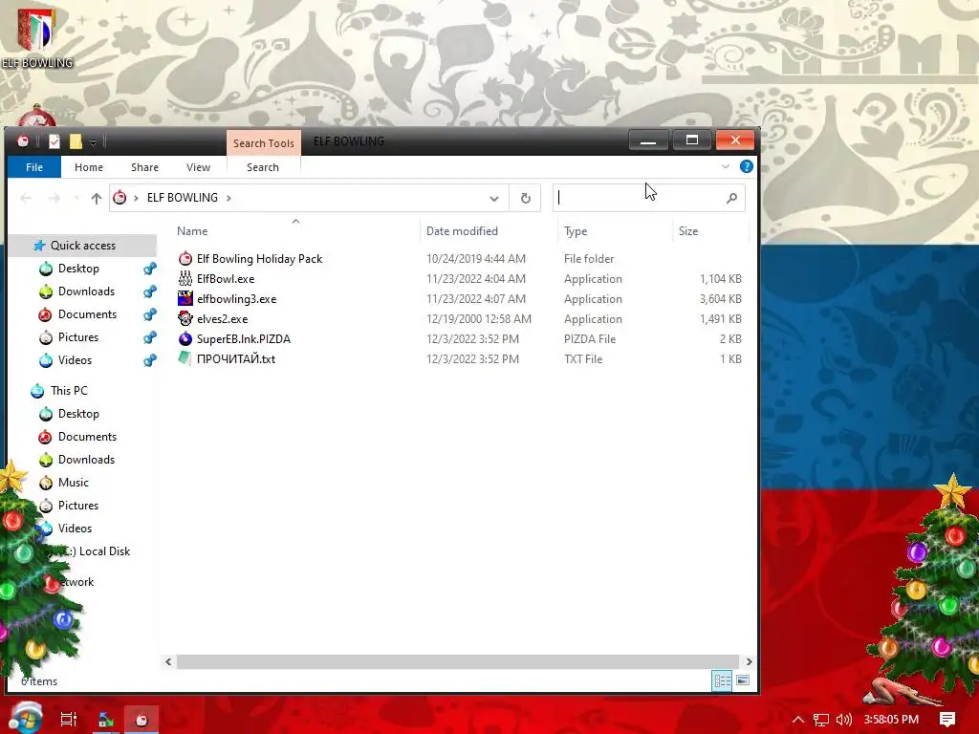Screen dimensions: 979x734
Task: Switch to the Share ribbon tab
Action: 145,167
